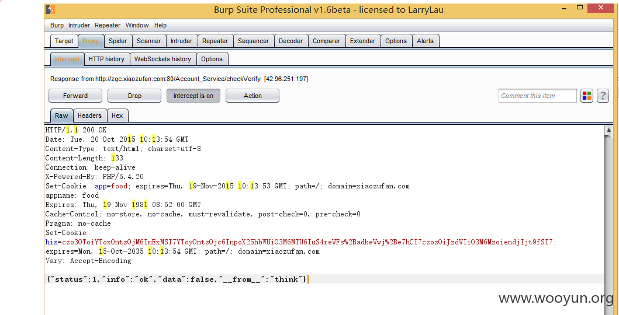The height and width of the screenshot is (315, 619).
Task: Click the expires=Mon, 15-Oct-2035 line
Action: (182, 251)
